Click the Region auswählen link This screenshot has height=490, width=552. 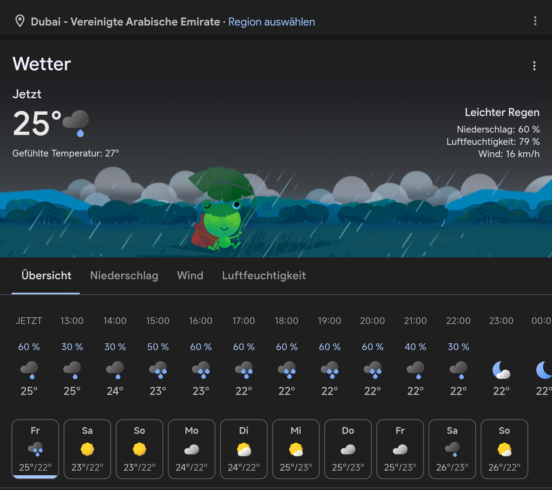coord(271,22)
